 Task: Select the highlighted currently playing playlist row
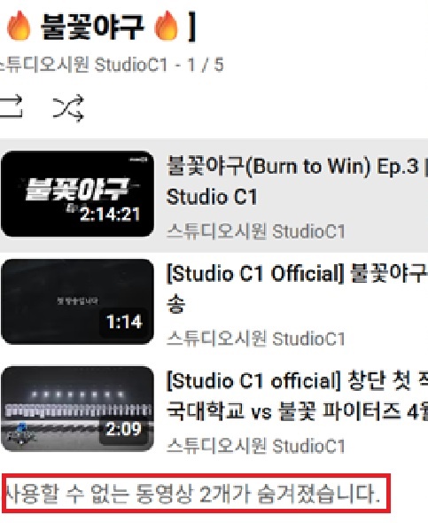(214, 195)
